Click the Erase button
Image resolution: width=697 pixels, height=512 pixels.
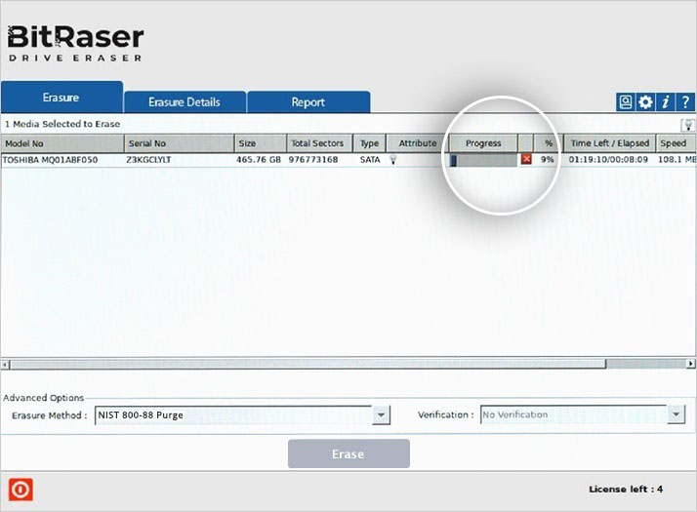348,453
